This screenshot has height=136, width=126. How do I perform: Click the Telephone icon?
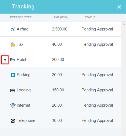point(13,121)
